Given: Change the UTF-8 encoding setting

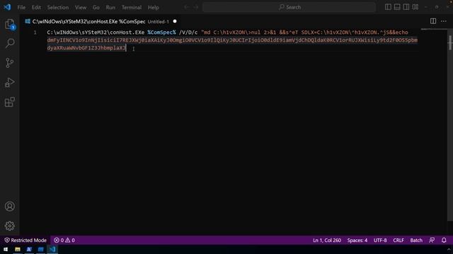Looking at the screenshot, I should tap(380, 240).
